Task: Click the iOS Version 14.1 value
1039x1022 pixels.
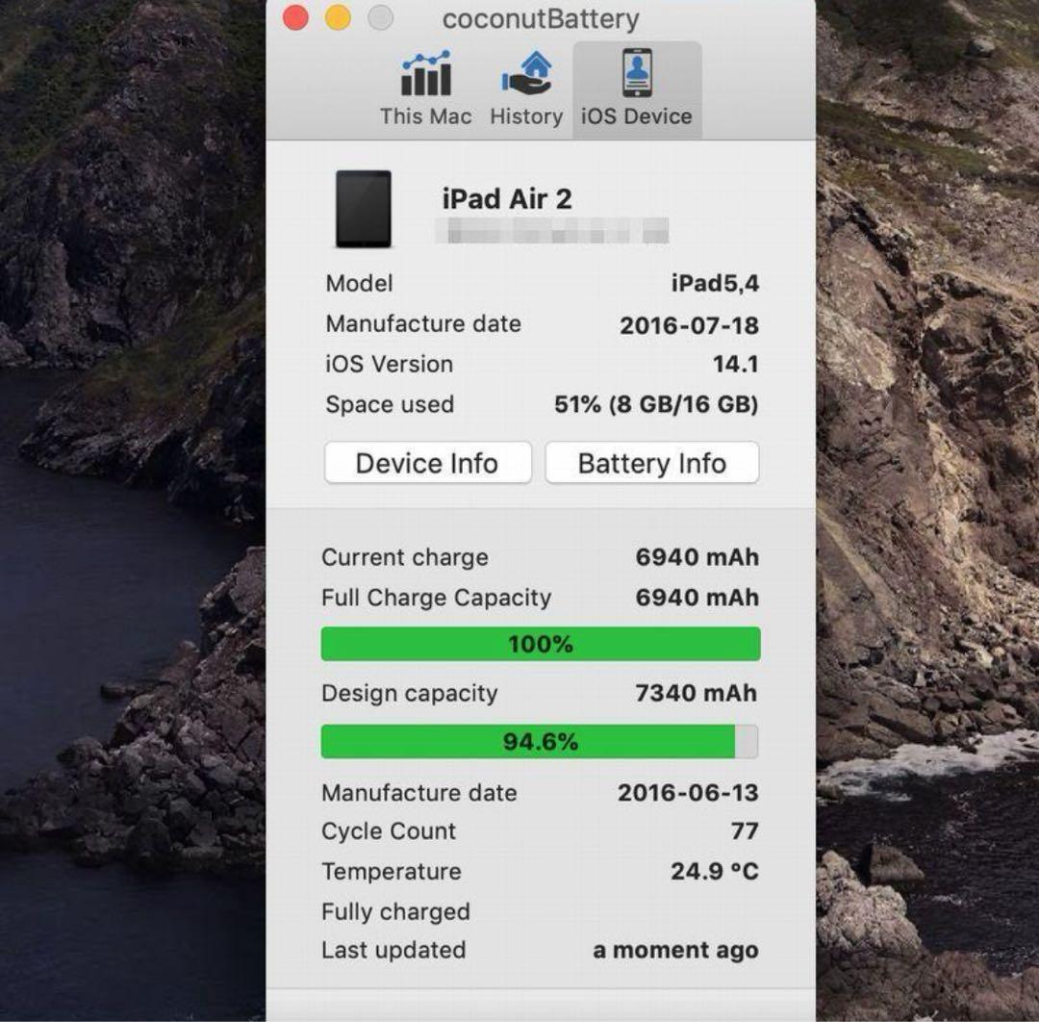Action: [736, 364]
